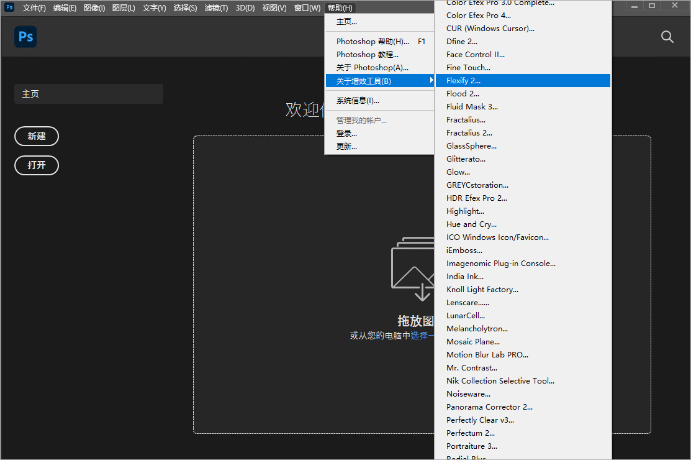Open the 选择(S) menu
Image resolution: width=691 pixels, height=460 pixels.
(x=185, y=8)
